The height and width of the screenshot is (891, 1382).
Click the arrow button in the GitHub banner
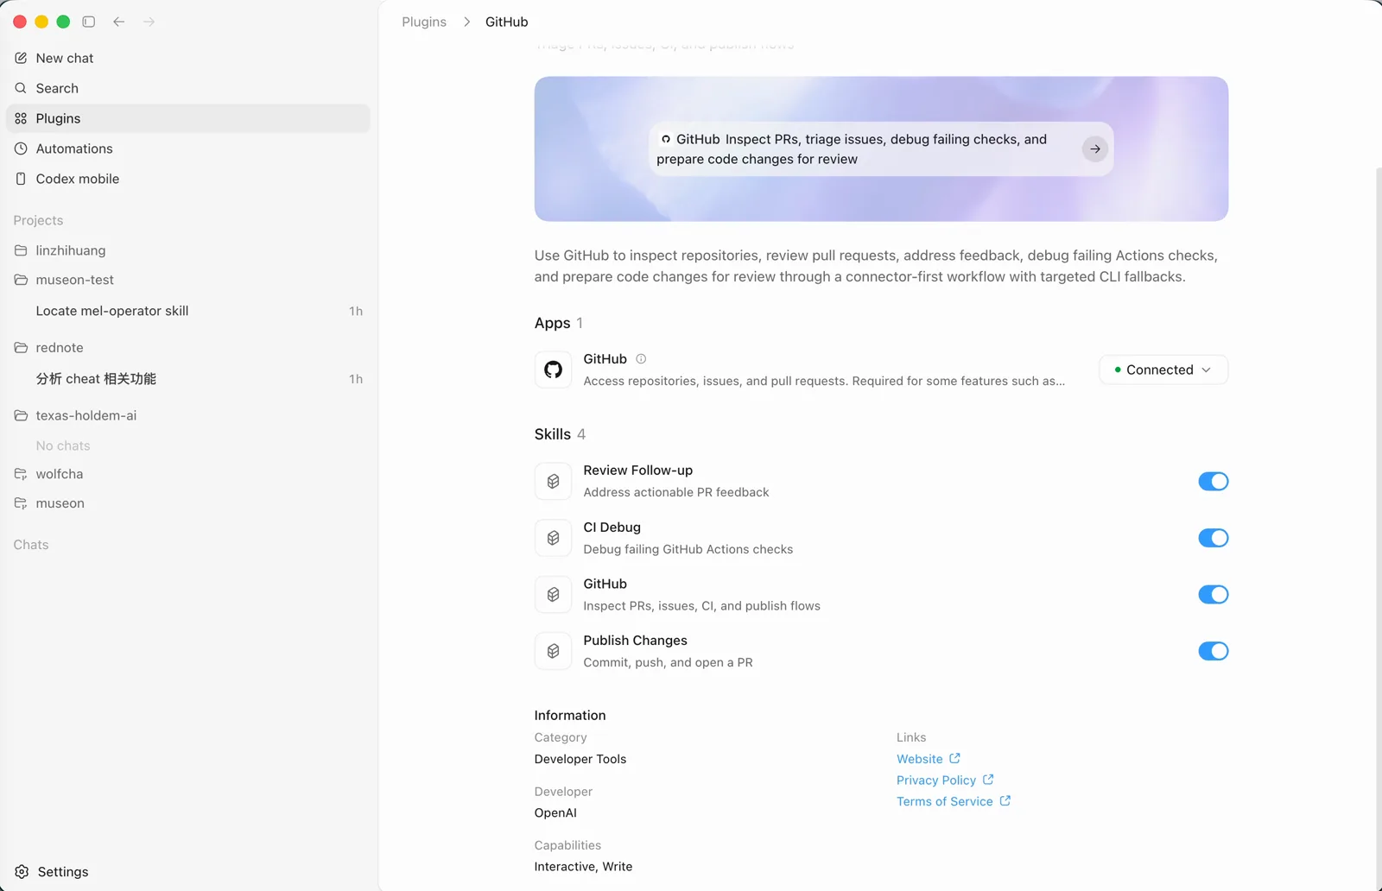tap(1094, 149)
